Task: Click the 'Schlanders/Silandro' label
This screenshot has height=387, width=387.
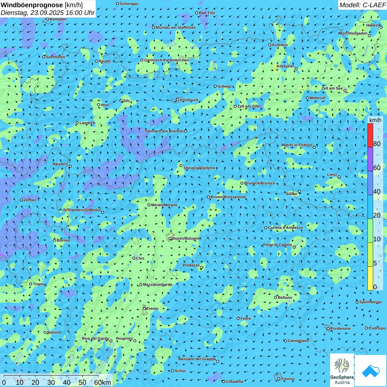Action: click(x=82, y=210)
